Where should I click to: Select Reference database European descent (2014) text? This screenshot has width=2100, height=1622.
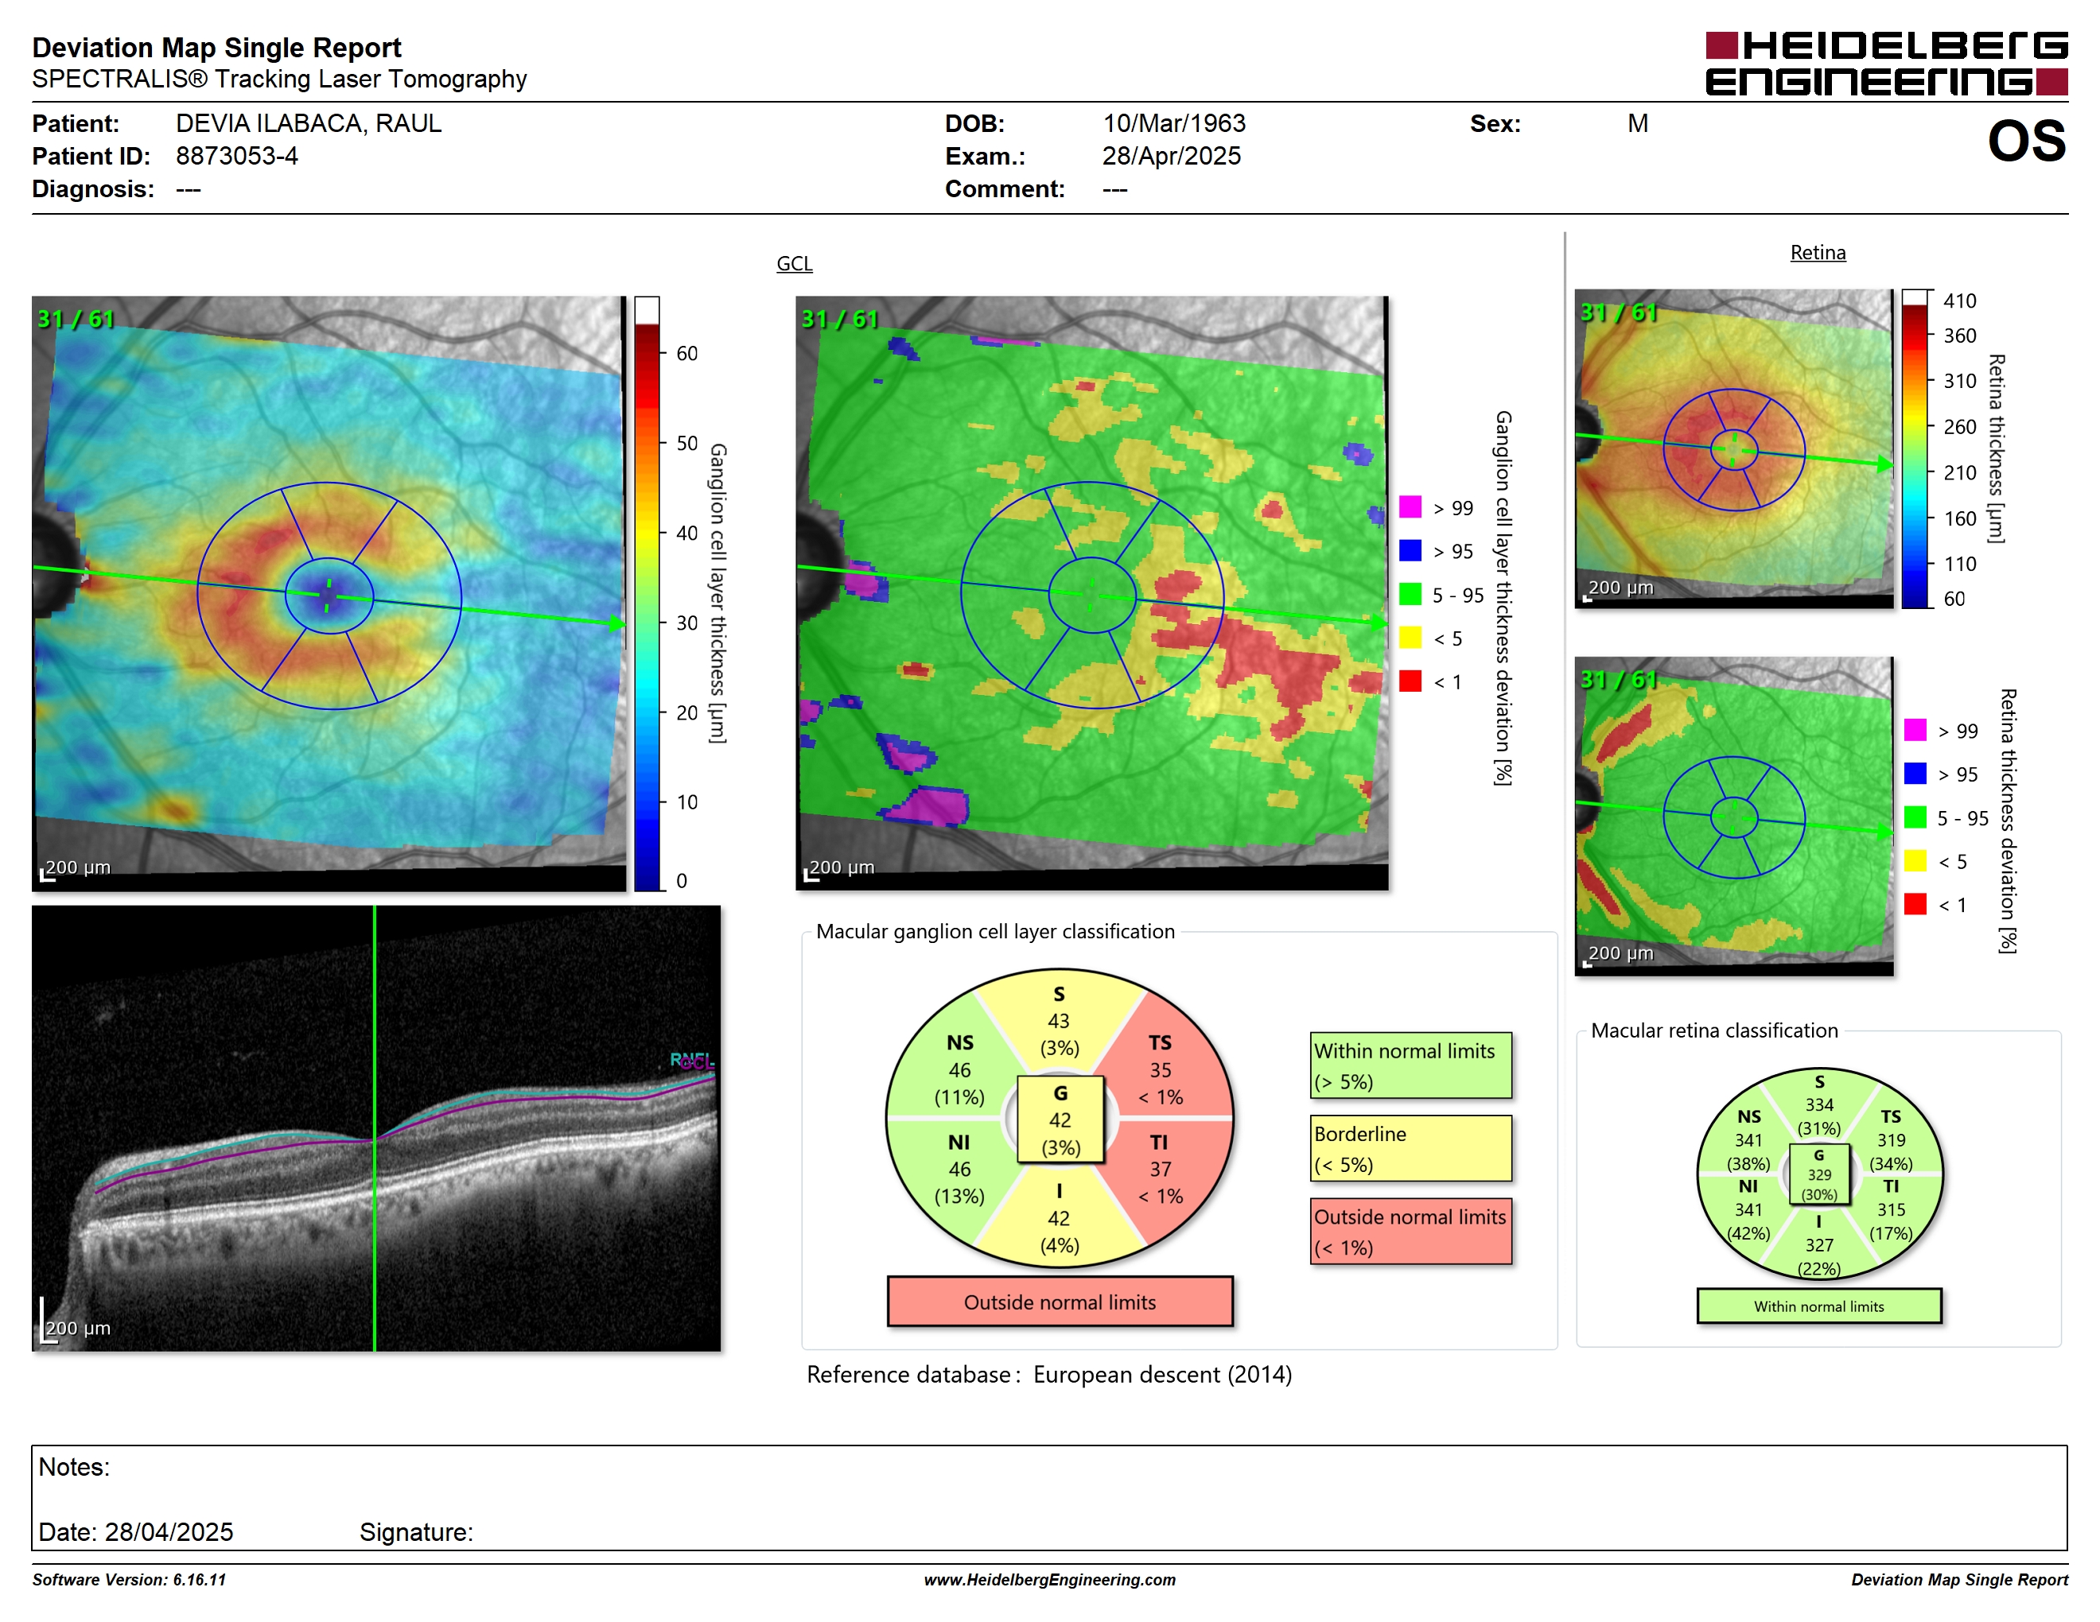[x=1049, y=1375]
